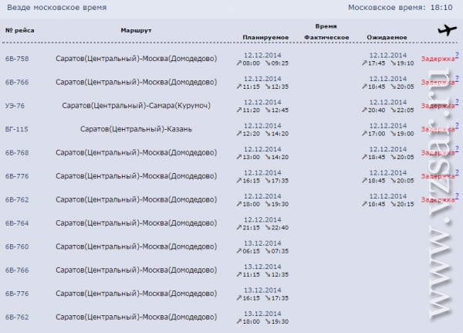
Task: Click the question mark for flight 6В-762 delay on 12.12.2014
Action: 457,196
